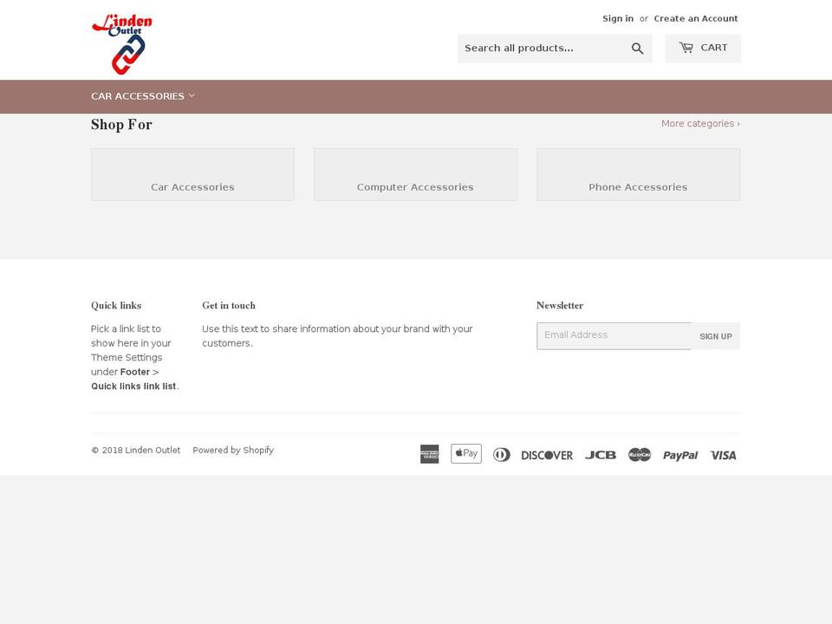
Task: Click the PayPal payment icon
Action: tap(680, 455)
